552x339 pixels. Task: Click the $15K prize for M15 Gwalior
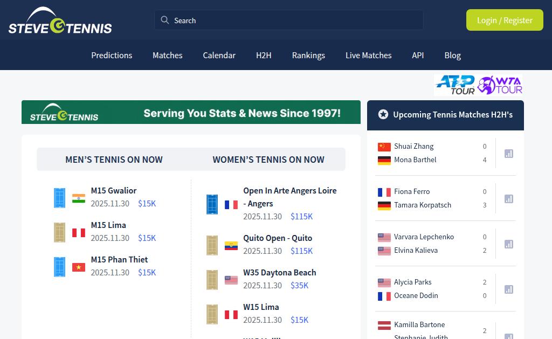tap(147, 204)
